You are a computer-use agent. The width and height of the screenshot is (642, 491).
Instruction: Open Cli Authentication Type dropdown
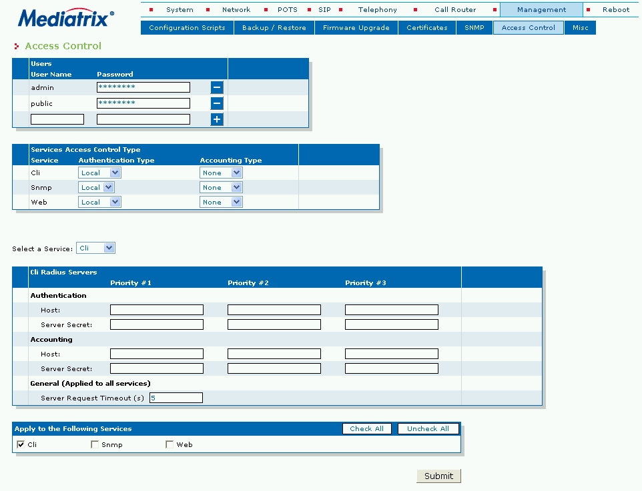click(99, 173)
